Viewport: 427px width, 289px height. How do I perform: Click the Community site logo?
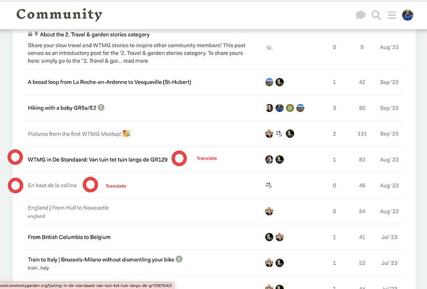click(x=59, y=14)
